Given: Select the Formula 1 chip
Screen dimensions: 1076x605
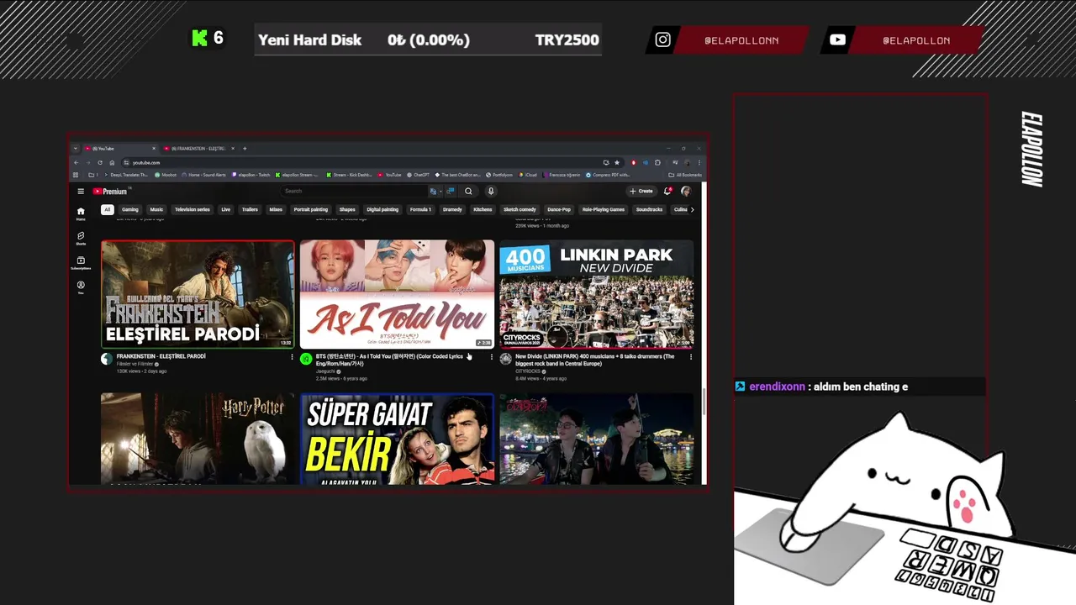Looking at the screenshot, I should (421, 209).
